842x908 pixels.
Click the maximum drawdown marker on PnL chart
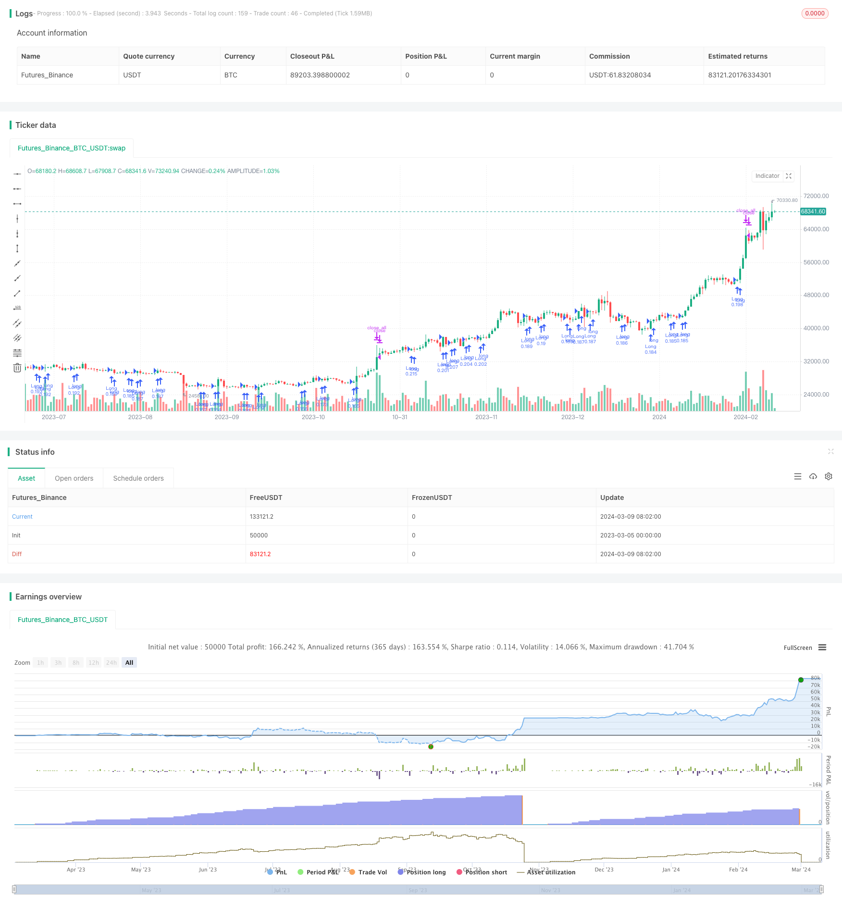431,746
